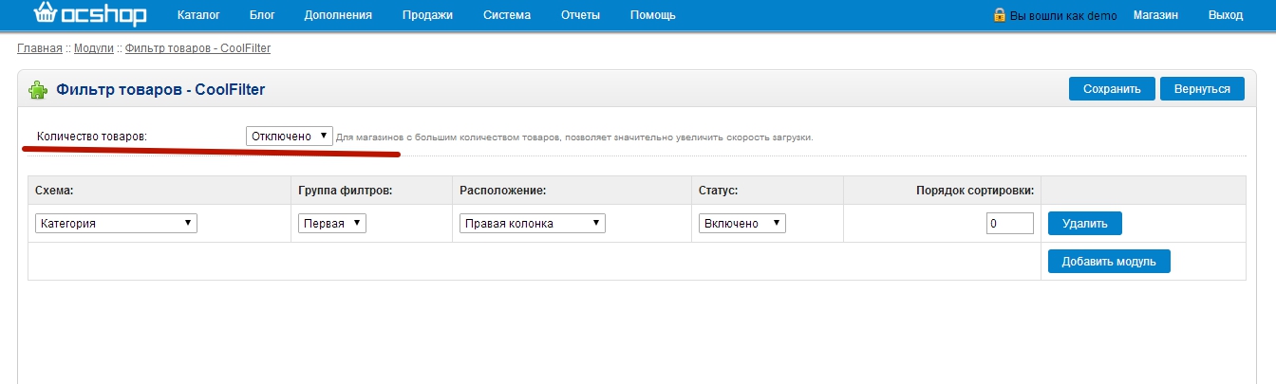1276x384 pixels.
Task: Expand the Количество товаров dropdown
Action: [x=289, y=137]
